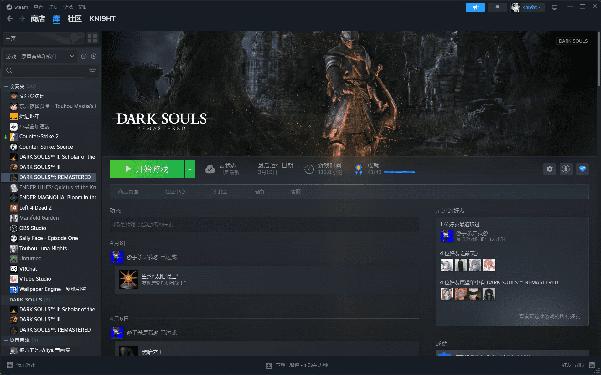Open the library type filter dropdown
Image resolution: width=601 pixels, height=375 pixels.
click(x=40, y=56)
